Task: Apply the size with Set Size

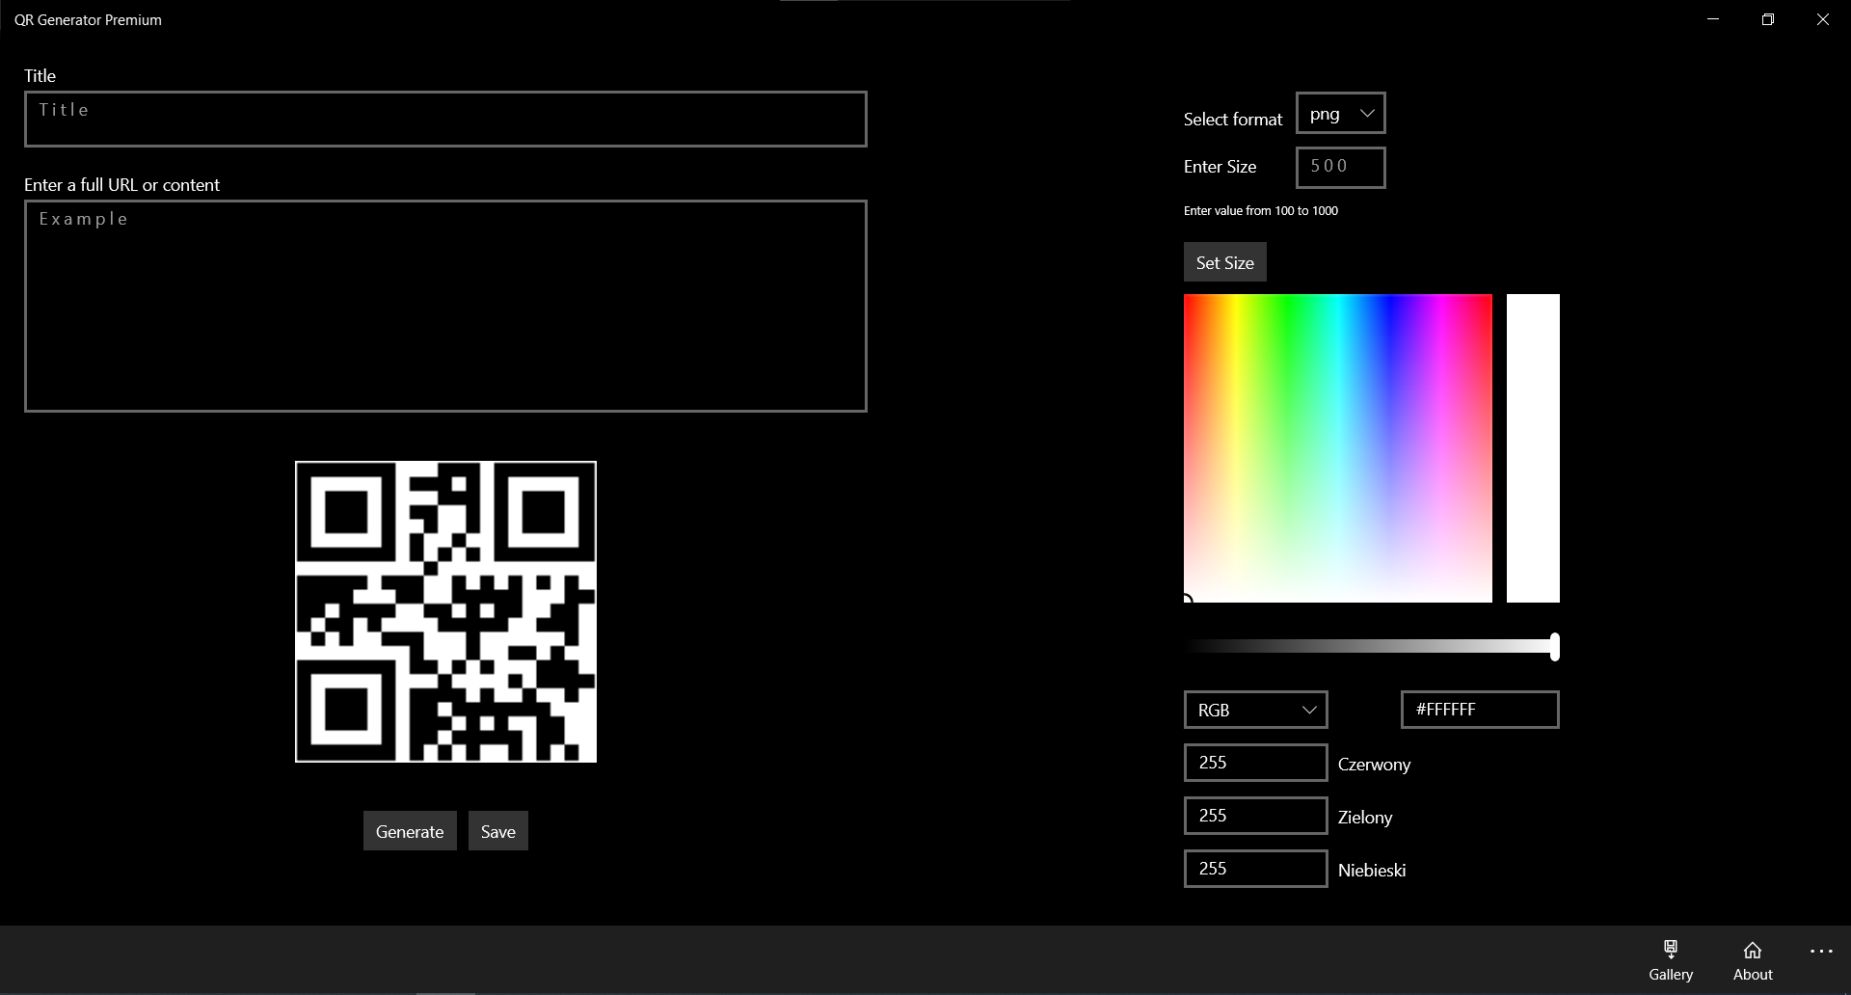Action: point(1224,262)
